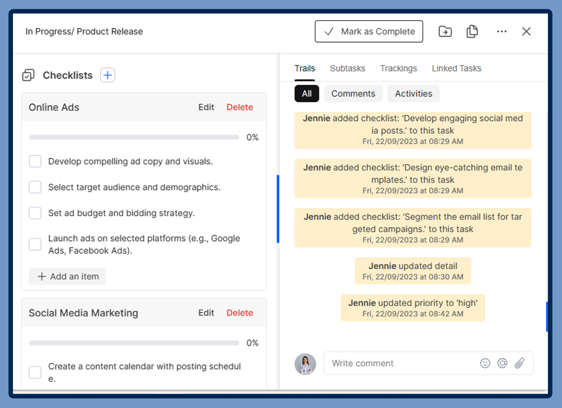This screenshot has height=408, width=562.
Task: Filter trails by Activities
Action: [413, 94]
